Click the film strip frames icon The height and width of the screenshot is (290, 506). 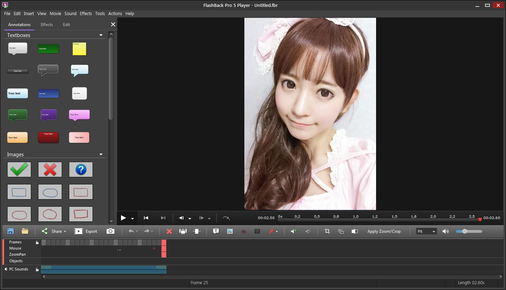point(183,231)
